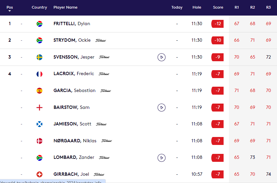Click Denmark flag icon beside Nørgaard
Screen dimensions: 277x183
pos(39,141)
